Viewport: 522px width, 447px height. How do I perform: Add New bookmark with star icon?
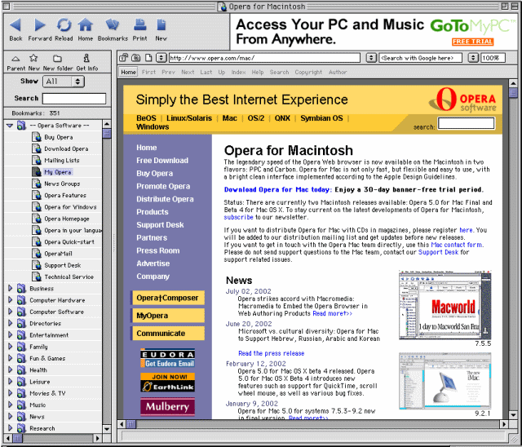(x=33, y=63)
